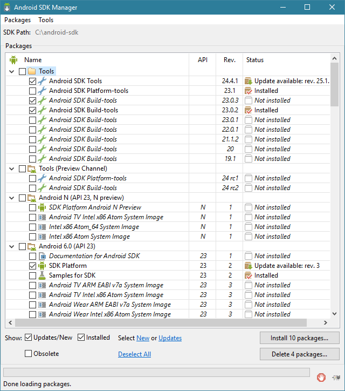Click the API column header
This screenshot has height=391, width=345.
tap(203, 60)
